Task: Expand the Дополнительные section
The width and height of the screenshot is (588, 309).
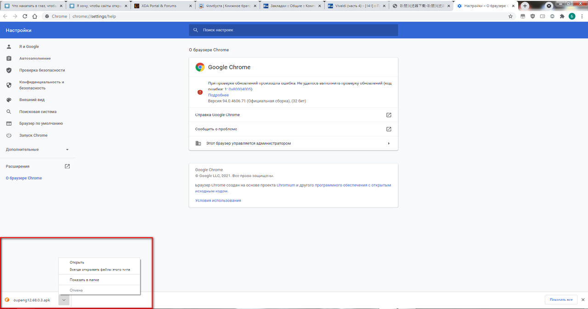Action: click(x=37, y=150)
